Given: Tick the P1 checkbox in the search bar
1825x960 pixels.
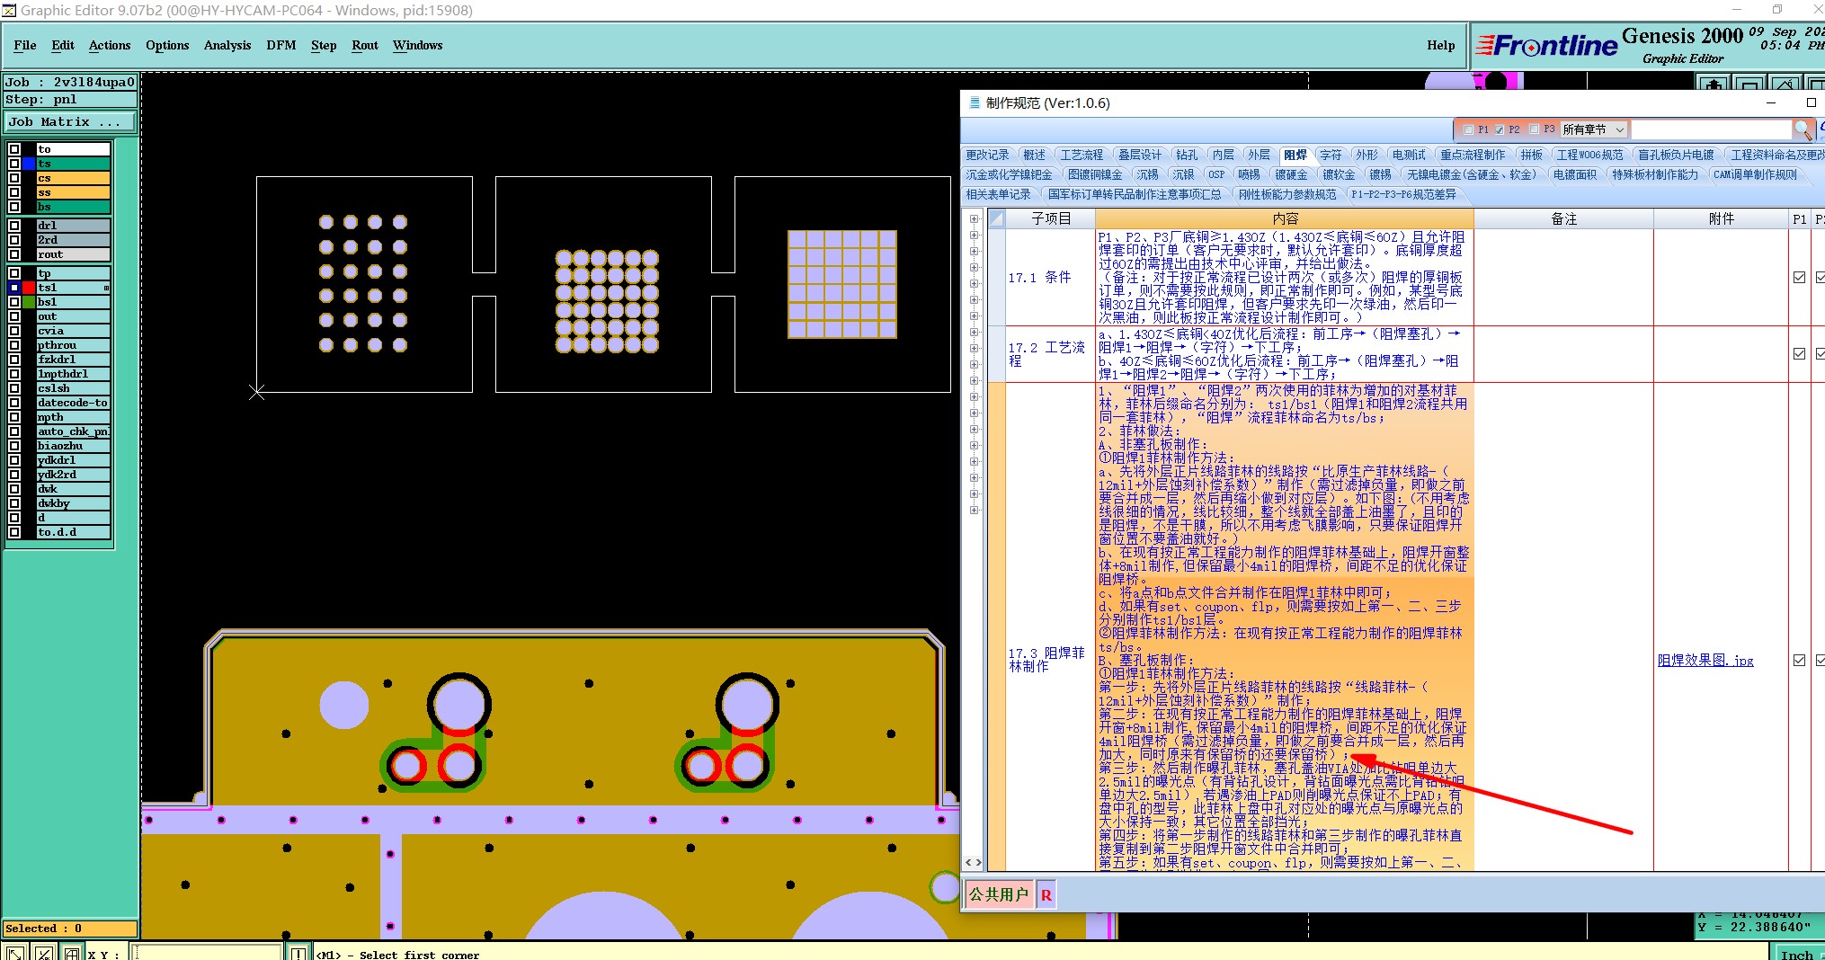Looking at the screenshot, I should 1469,129.
